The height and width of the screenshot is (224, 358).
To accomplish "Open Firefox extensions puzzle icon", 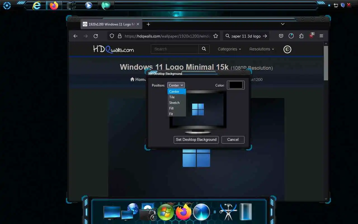I will 301,36.
